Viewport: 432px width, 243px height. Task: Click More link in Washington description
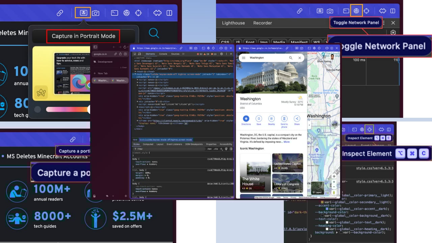click(287, 142)
